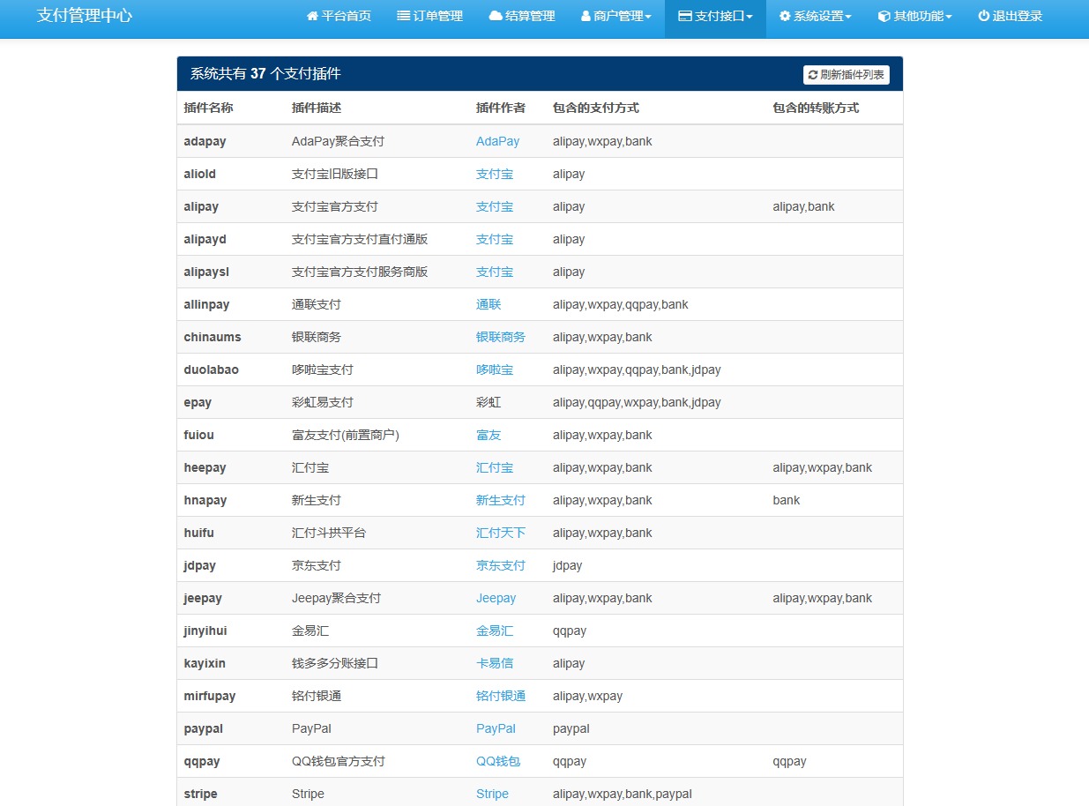1089x806 pixels.
Task: Expand the 商户管理 dropdown menu
Action: [x=615, y=15]
